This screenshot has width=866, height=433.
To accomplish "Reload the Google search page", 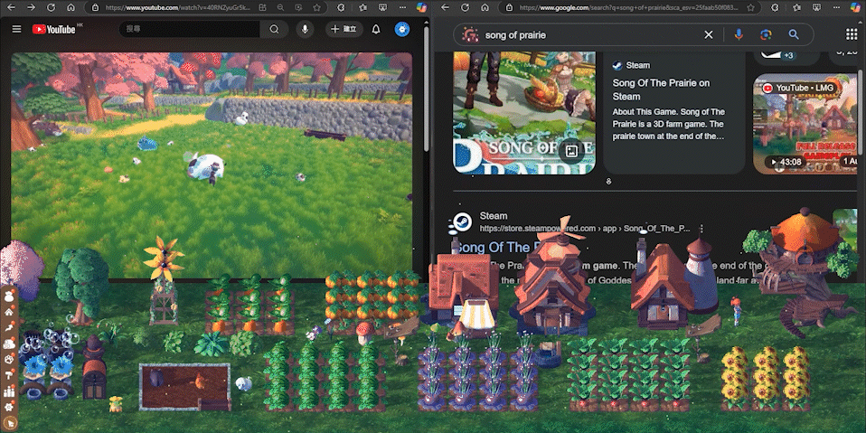I will pos(465,7).
